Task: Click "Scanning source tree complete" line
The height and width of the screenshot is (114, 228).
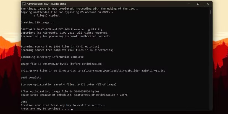Action: [67, 50]
